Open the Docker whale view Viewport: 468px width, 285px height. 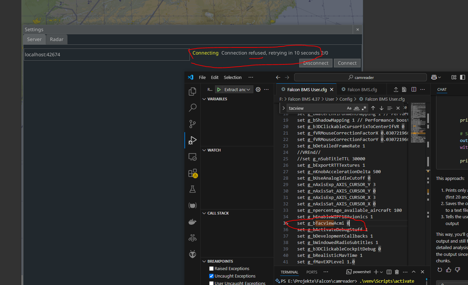193,222
